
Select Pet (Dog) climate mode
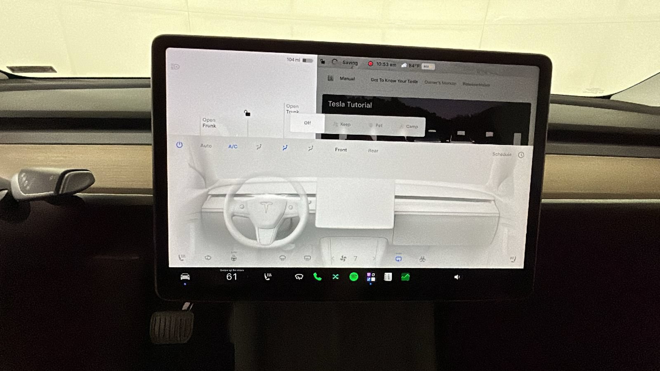click(376, 125)
